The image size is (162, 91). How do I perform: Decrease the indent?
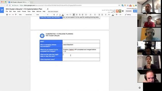click(x=99, y=15)
